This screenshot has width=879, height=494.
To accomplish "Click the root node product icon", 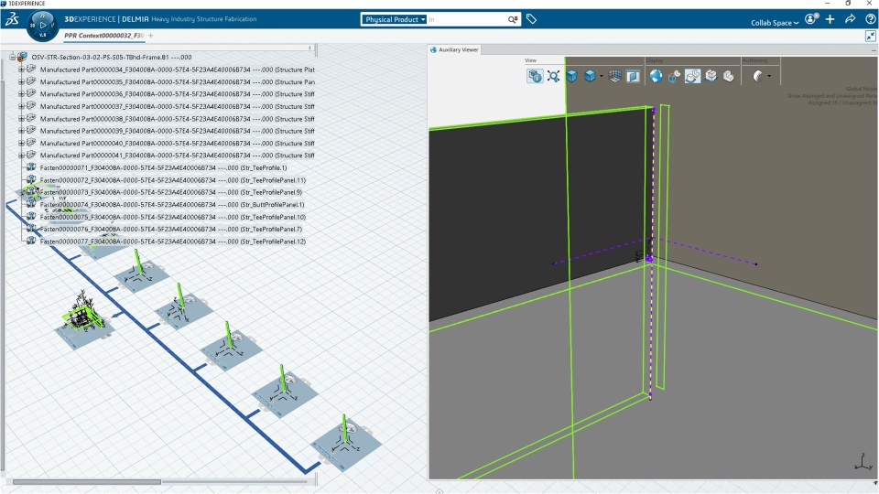I will point(22,57).
